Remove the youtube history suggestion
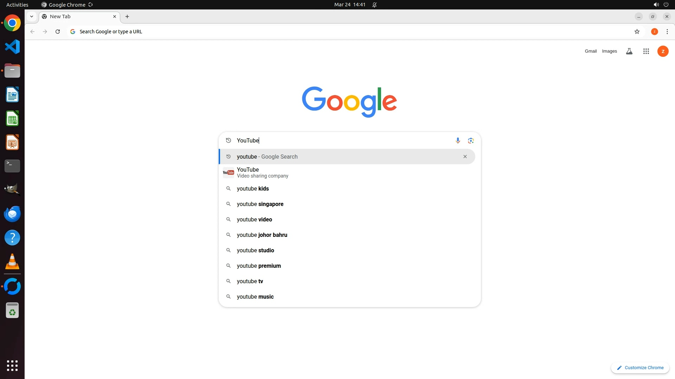Screen dimensions: 675x379 point(465,157)
